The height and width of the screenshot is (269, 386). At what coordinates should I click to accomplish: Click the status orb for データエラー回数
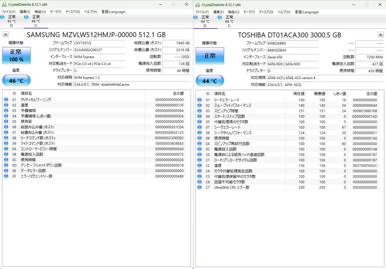click(x=6, y=171)
